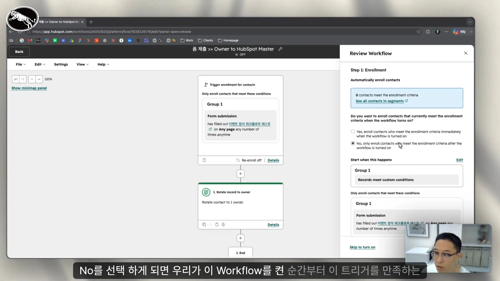Click Records meet custom conditions box

pyautogui.click(x=407, y=180)
